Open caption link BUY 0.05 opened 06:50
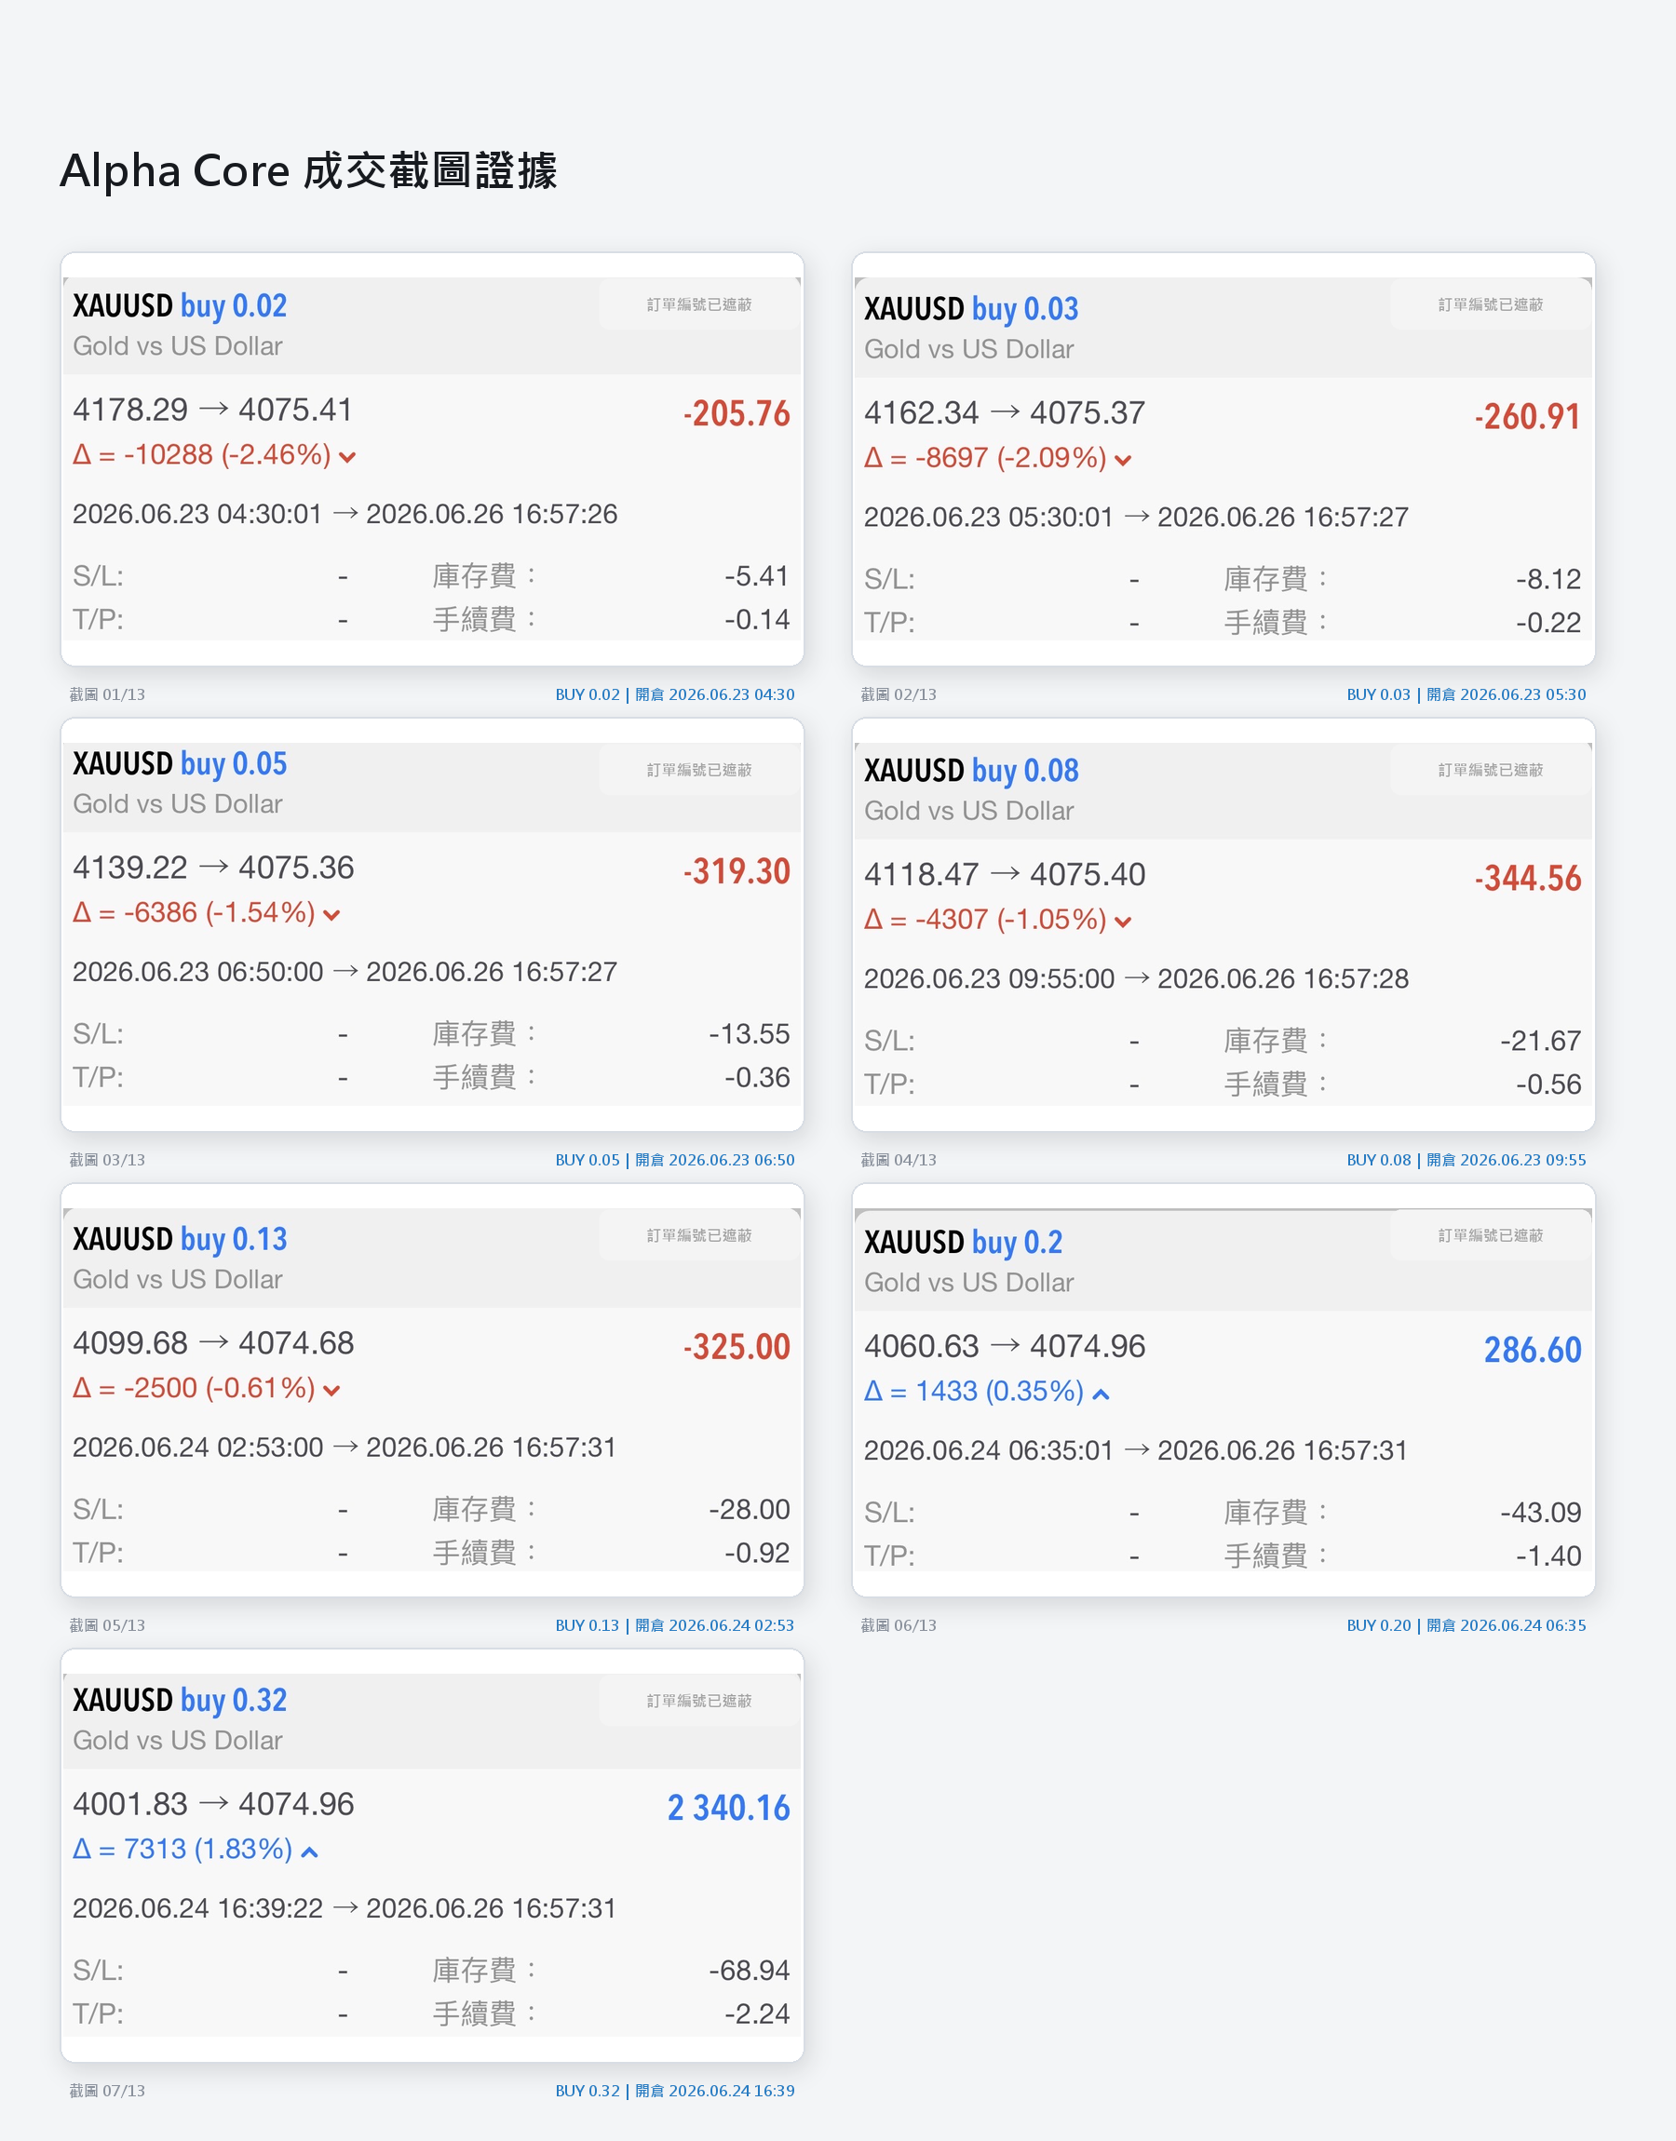 pyautogui.click(x=674, y=1159)
